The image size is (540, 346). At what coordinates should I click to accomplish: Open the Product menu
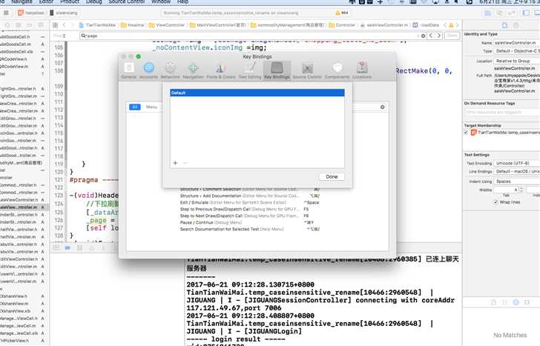(x=70, y=2)
